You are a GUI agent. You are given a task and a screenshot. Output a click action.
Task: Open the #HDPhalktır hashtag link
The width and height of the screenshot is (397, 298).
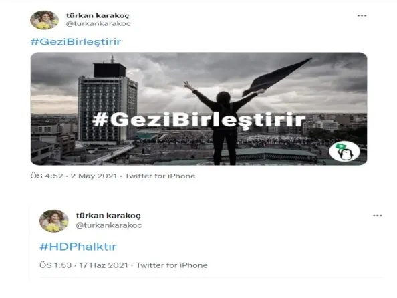click(78, 247)
